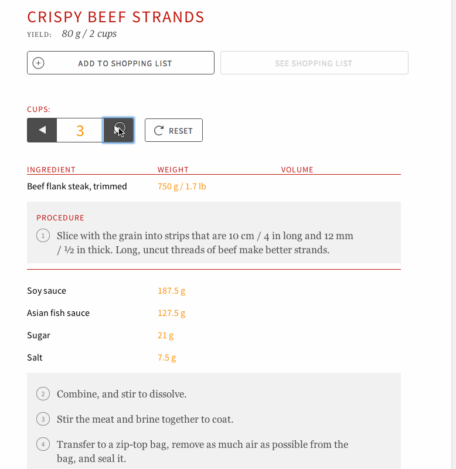Click the step 2 number circle
The width and height of the screenshot is (456, 469).
[43, 394]
